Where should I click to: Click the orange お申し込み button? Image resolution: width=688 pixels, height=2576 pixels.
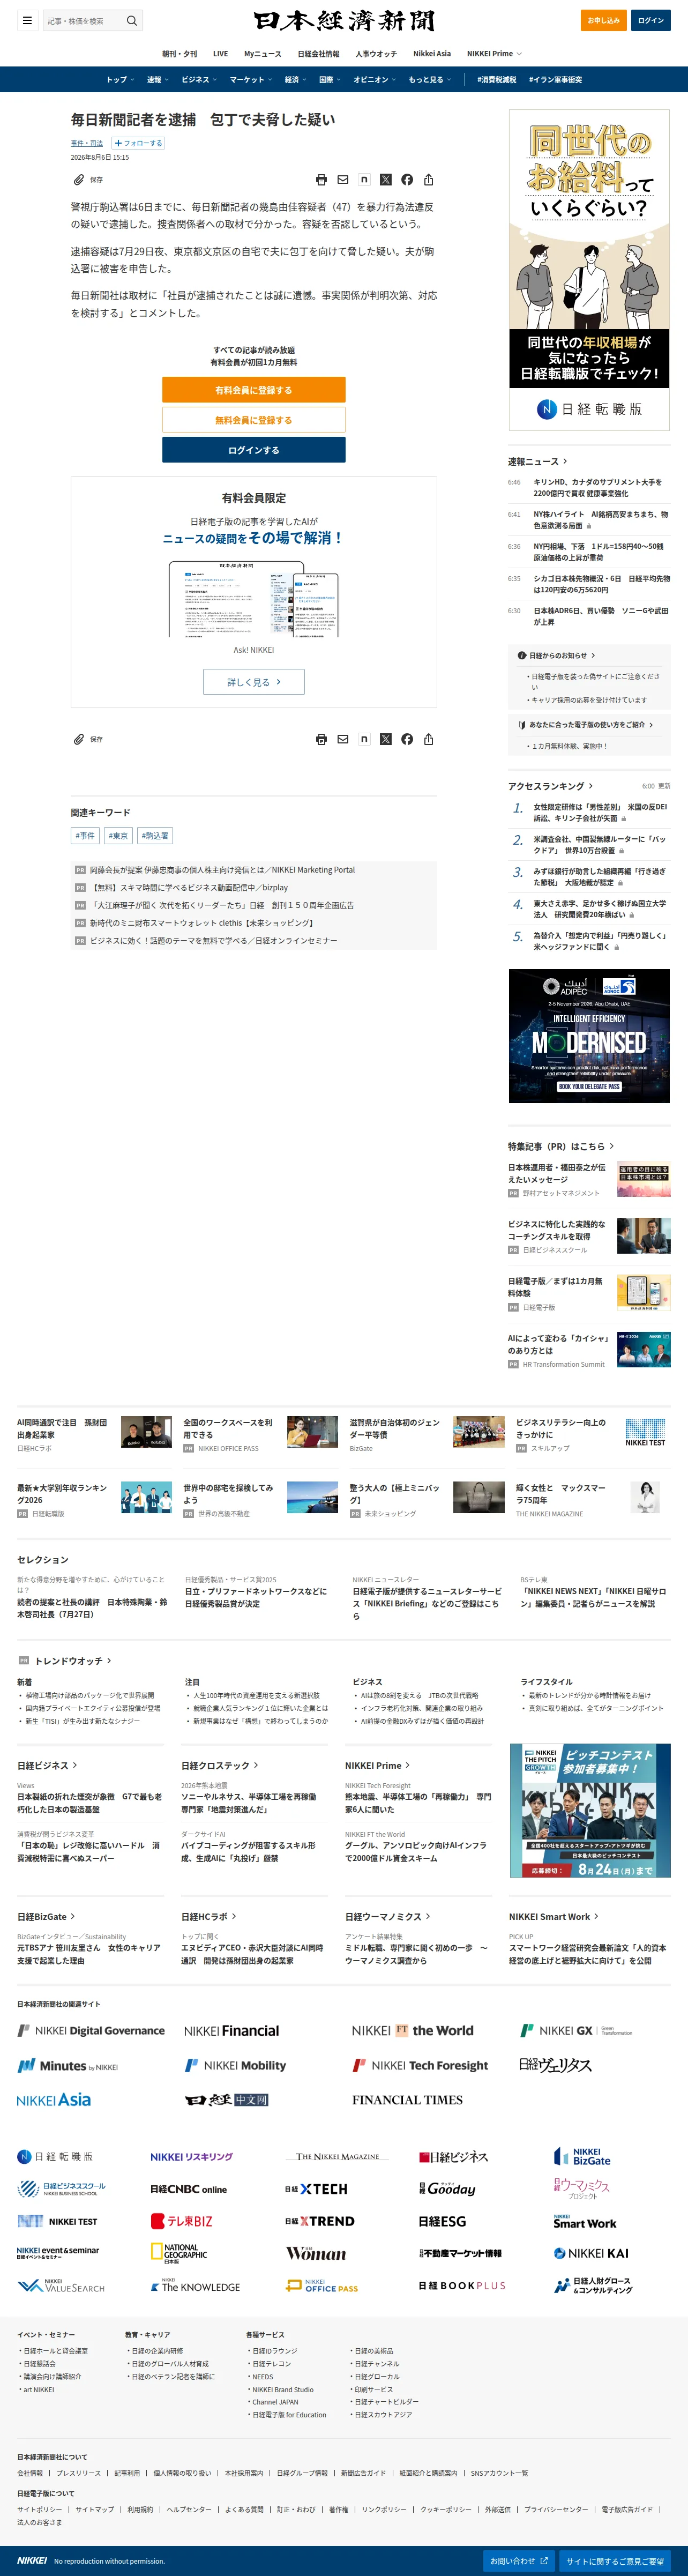click(603, 20)
